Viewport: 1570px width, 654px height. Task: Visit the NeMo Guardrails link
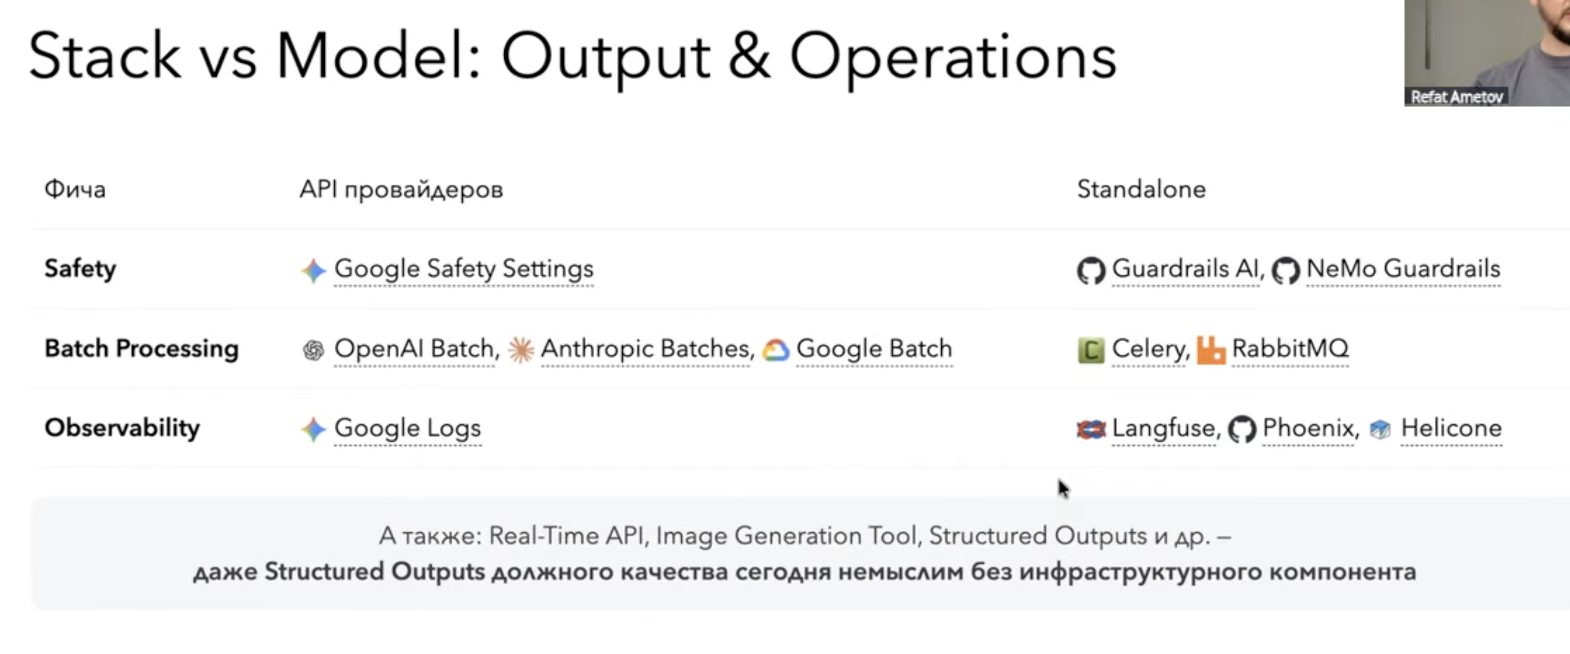1403,269
